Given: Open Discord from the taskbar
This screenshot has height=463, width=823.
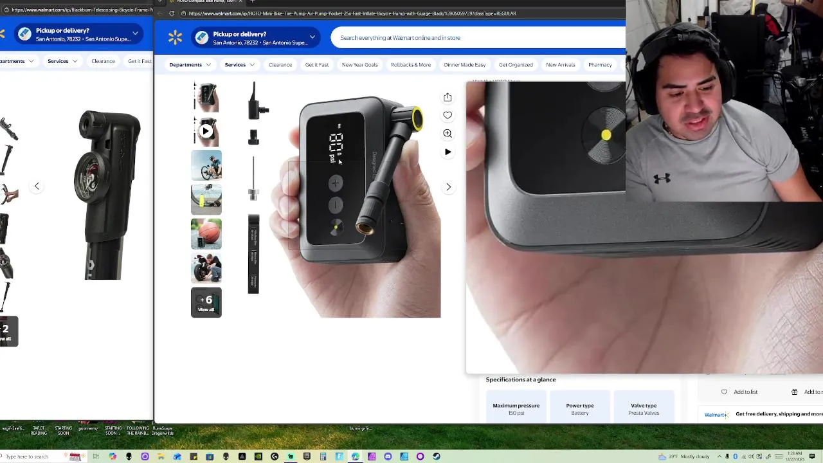Looking at the screenshot, I should pyautogui.click(x=388, y=456).
